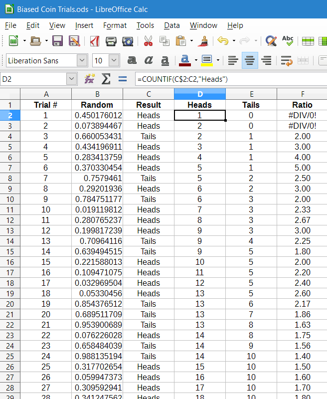Select column A header
The width and height of the screenshot is (327, 399).
click(x=46, y=94)
